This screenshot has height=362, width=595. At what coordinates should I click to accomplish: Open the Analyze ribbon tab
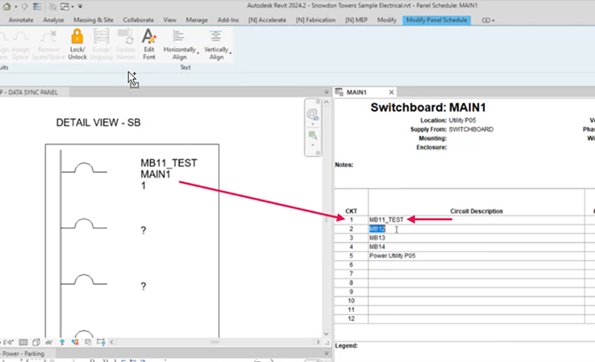pos(53,20)
